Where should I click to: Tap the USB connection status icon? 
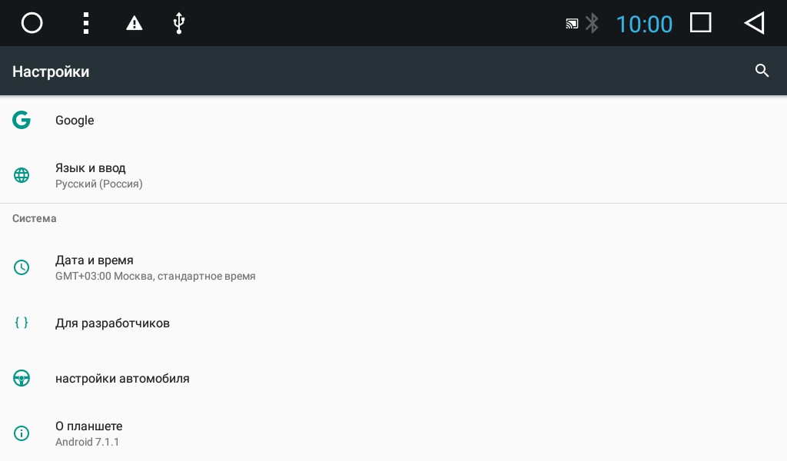[178, 23]
